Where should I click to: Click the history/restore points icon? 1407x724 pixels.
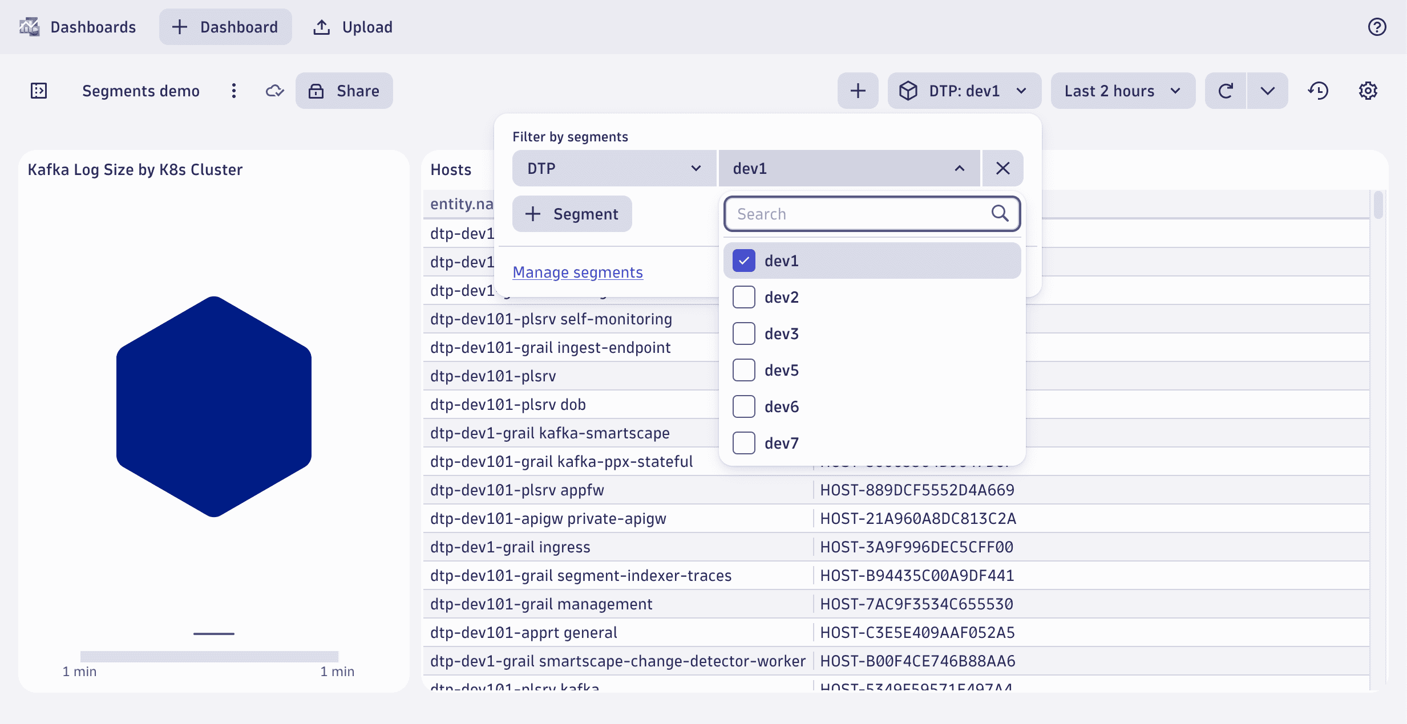1319,90
